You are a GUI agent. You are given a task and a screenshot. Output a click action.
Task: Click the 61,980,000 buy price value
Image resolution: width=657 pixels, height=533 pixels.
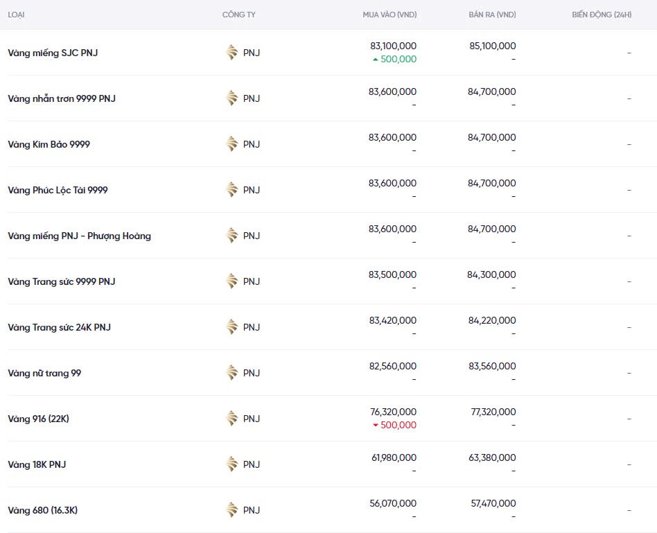393,457
